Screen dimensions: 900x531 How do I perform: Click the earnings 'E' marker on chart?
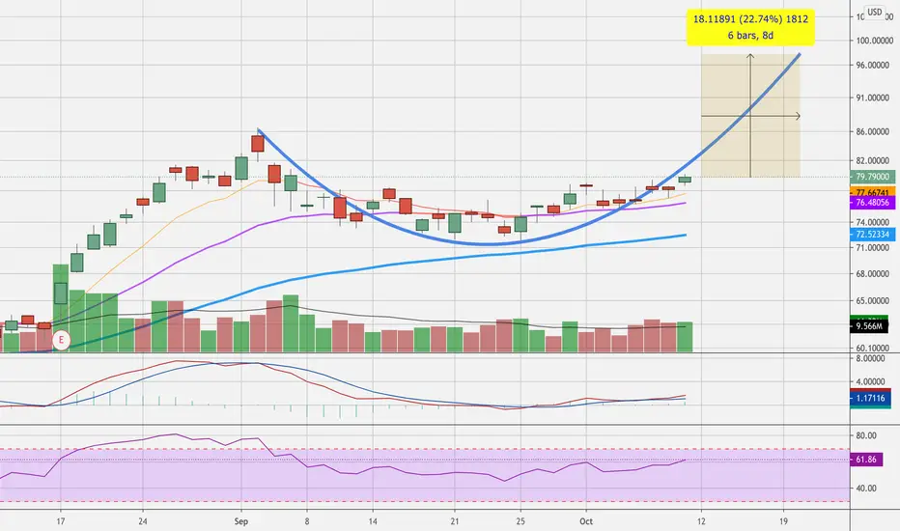61,341
